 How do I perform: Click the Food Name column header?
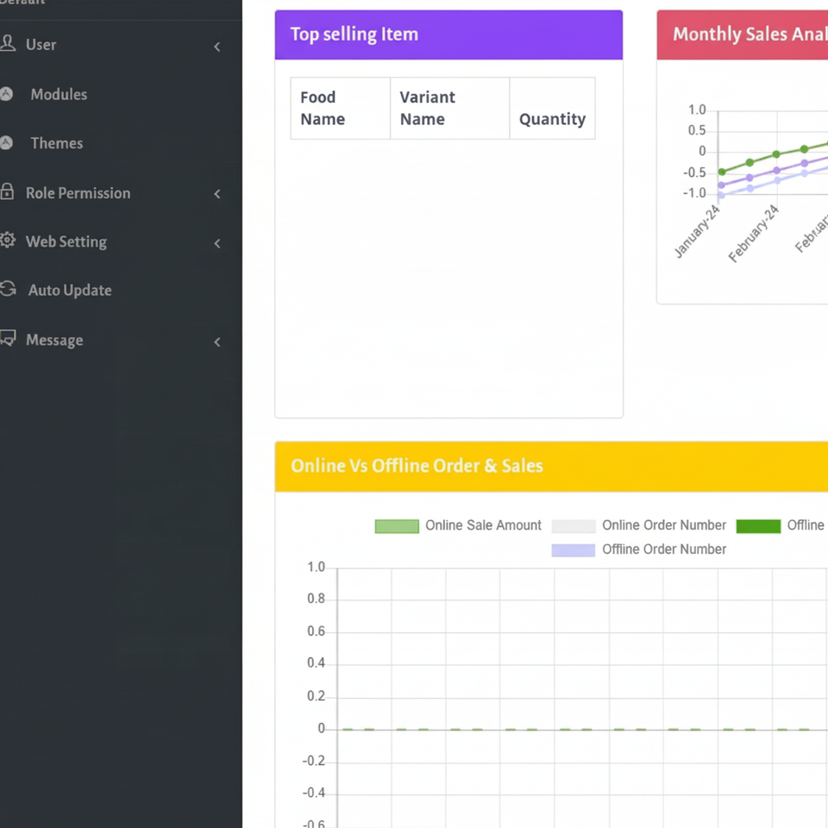coord(323,109)
